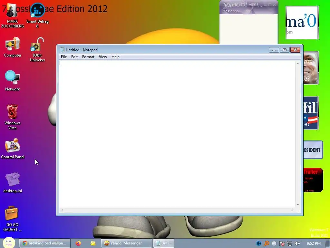Select the Network desktop icon
Screen dimensions: 330x248
coord(13,81)
